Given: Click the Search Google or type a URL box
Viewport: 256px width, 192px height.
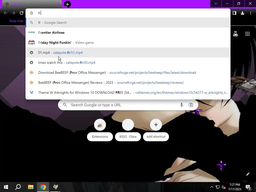Looking at the screenshot, I should pos(128,105).
